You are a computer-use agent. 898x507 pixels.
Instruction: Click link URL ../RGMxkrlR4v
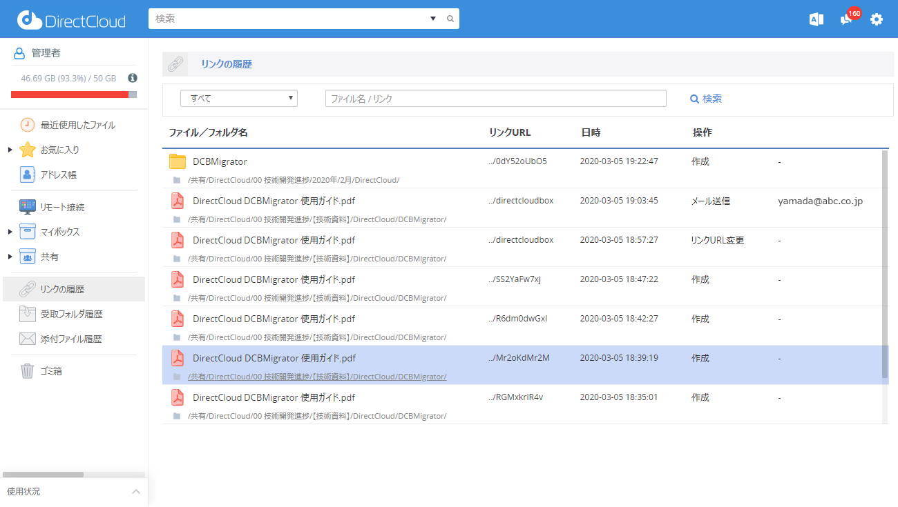tap(515, 397)
